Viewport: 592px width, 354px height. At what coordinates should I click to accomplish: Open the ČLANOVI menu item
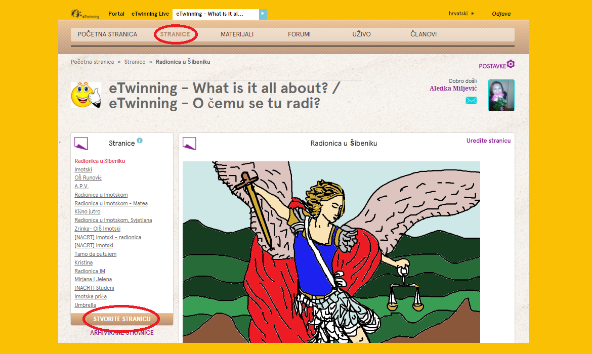point(423,34)
